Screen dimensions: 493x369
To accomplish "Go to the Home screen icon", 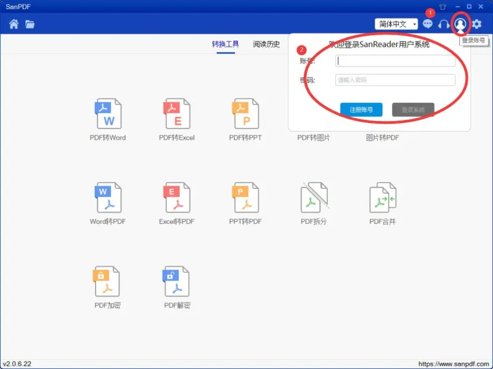I will click(x=14, y=24).
